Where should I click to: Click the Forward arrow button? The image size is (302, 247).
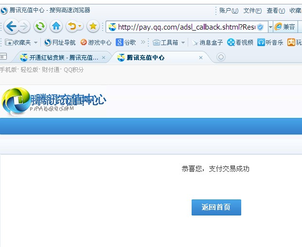[x=24, y=27]
